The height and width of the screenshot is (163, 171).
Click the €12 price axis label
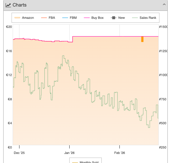[x=9, y=75]
